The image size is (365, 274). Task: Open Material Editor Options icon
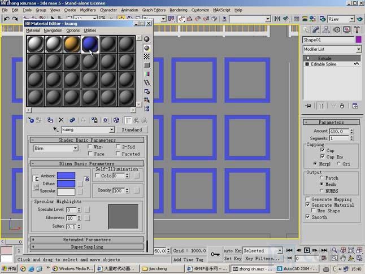pos(147,92)
